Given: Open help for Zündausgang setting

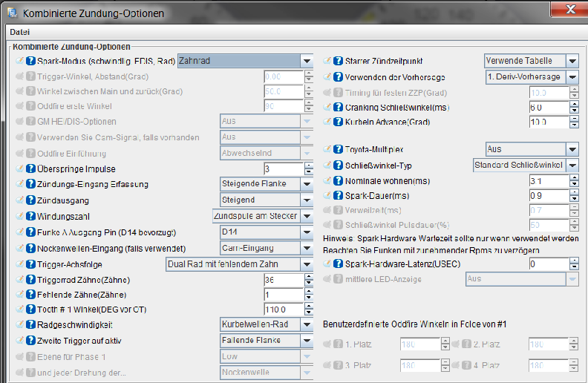Looking at the screenshot, I should click(31, 200).
